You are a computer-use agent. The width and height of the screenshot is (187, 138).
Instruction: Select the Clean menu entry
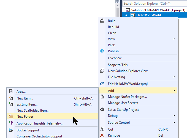(x=138, y=33)
